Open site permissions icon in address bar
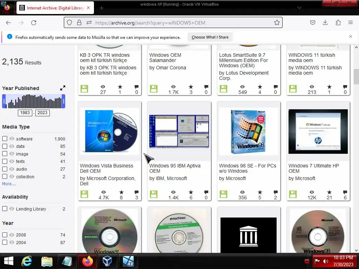Viewport: 359px width, 269px height. click(89, 22)
